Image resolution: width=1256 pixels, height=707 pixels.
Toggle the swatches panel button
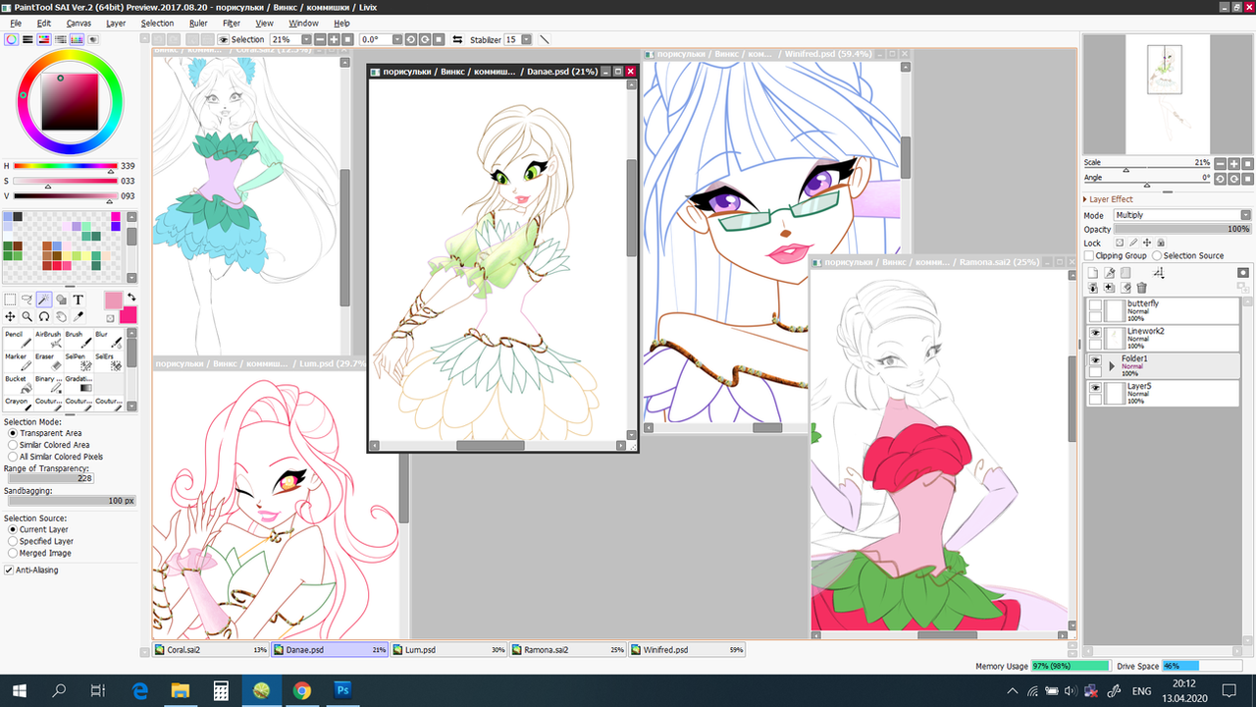[77, 39]
